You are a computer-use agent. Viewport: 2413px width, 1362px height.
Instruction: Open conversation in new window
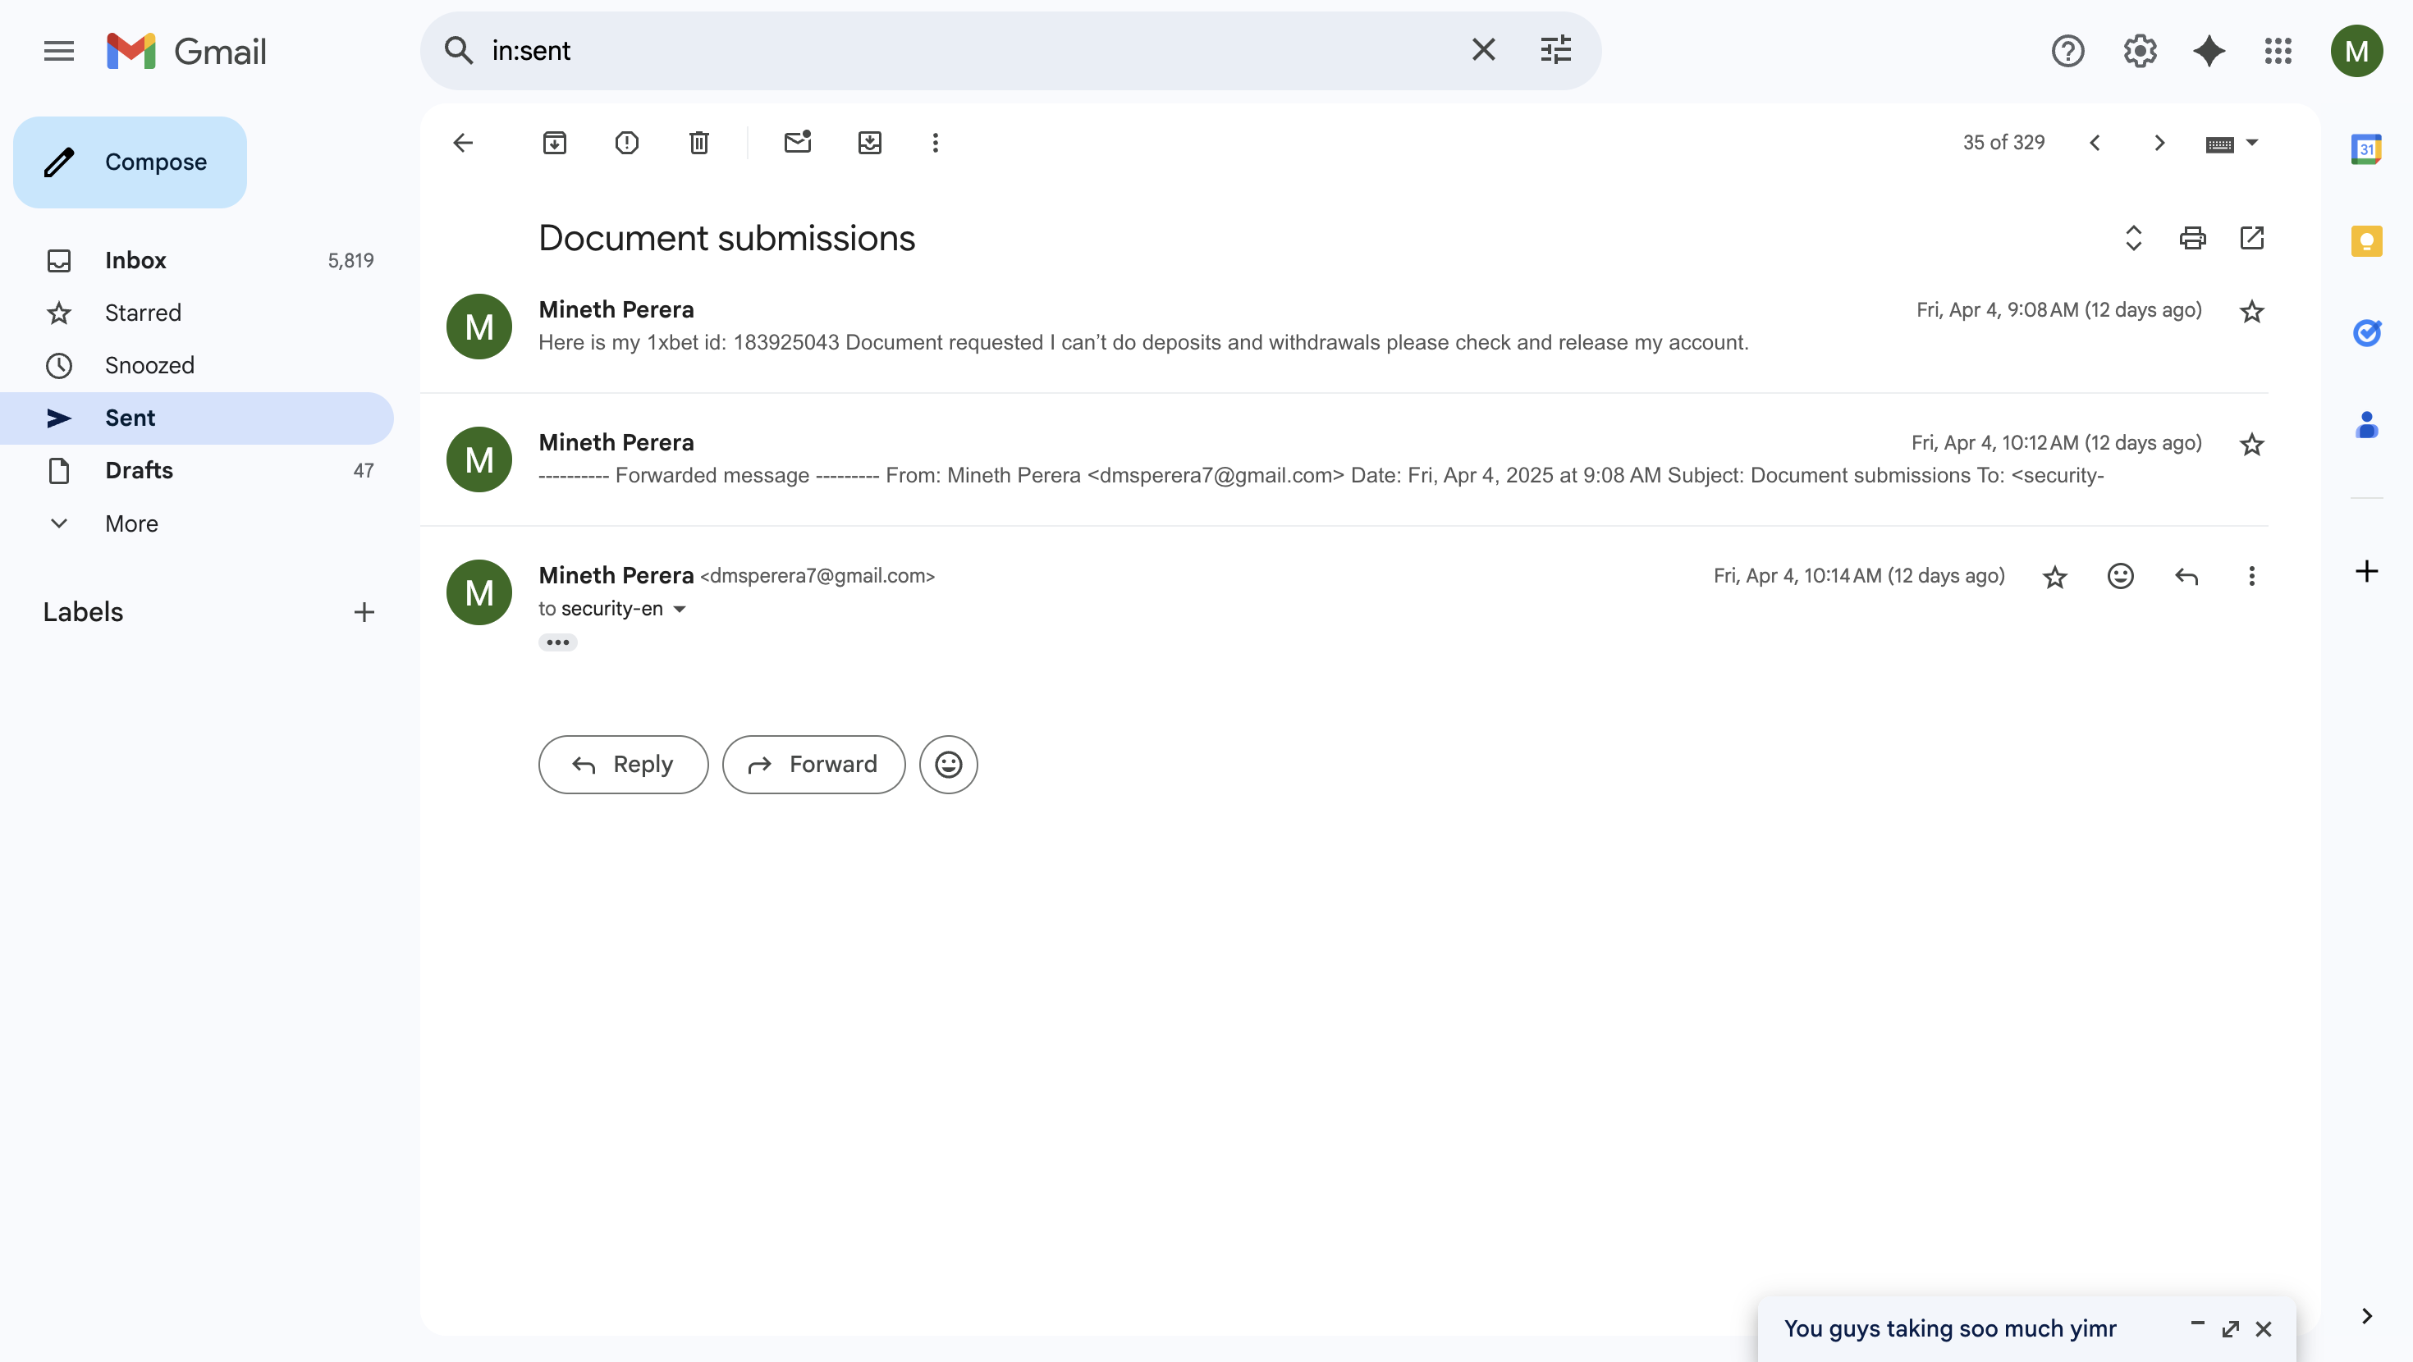tap(2252, 238)
